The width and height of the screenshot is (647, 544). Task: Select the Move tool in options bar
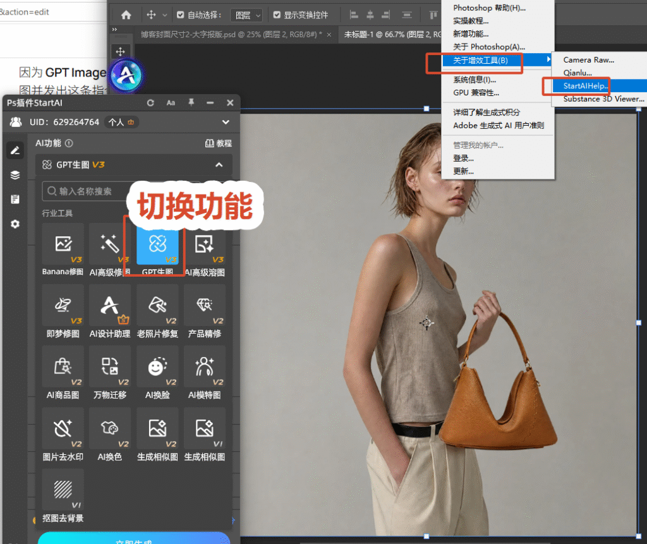click(151, 15)
